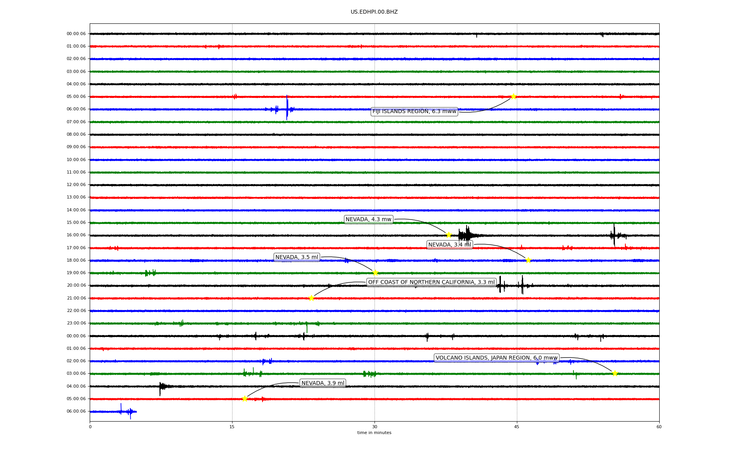Click the large blue spike on 06:00:06 trace
749x468 pixels.
coord(287,108)
